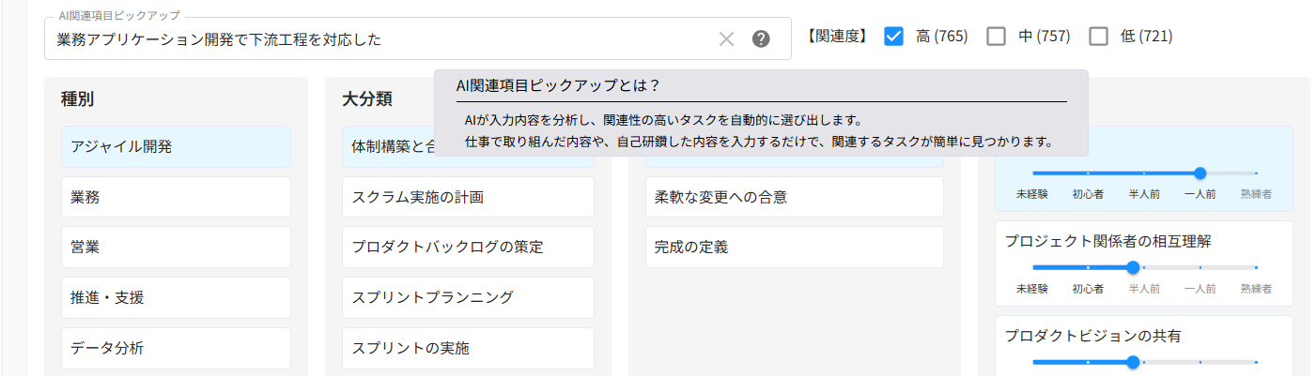1316x376 pixels.
Task: Open the partially hidden 体制構築 category
Action: 387,147
